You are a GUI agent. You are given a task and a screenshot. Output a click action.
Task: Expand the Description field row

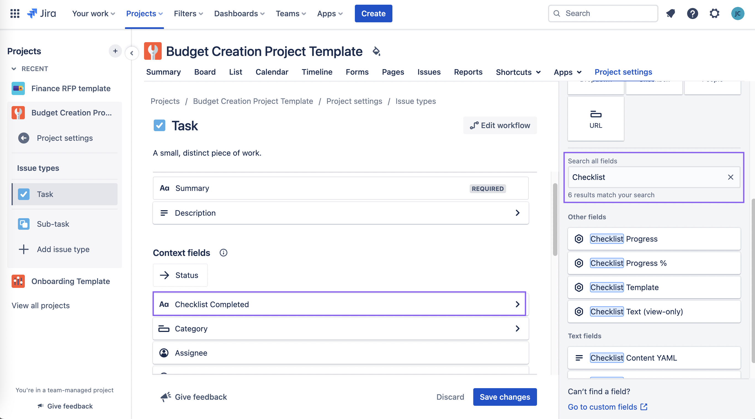517,213
